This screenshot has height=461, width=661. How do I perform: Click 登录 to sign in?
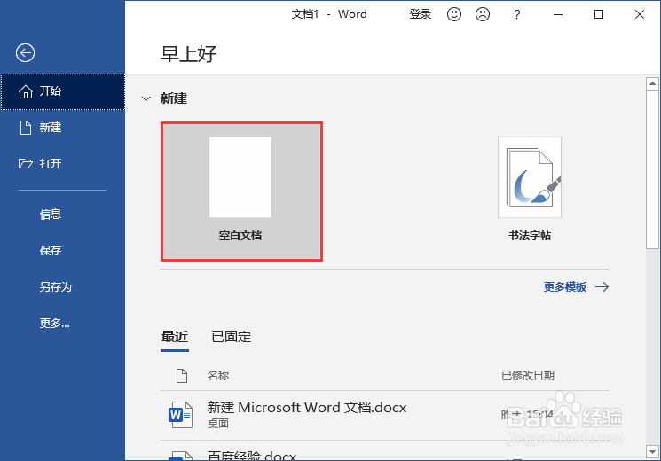click(421, 14)
